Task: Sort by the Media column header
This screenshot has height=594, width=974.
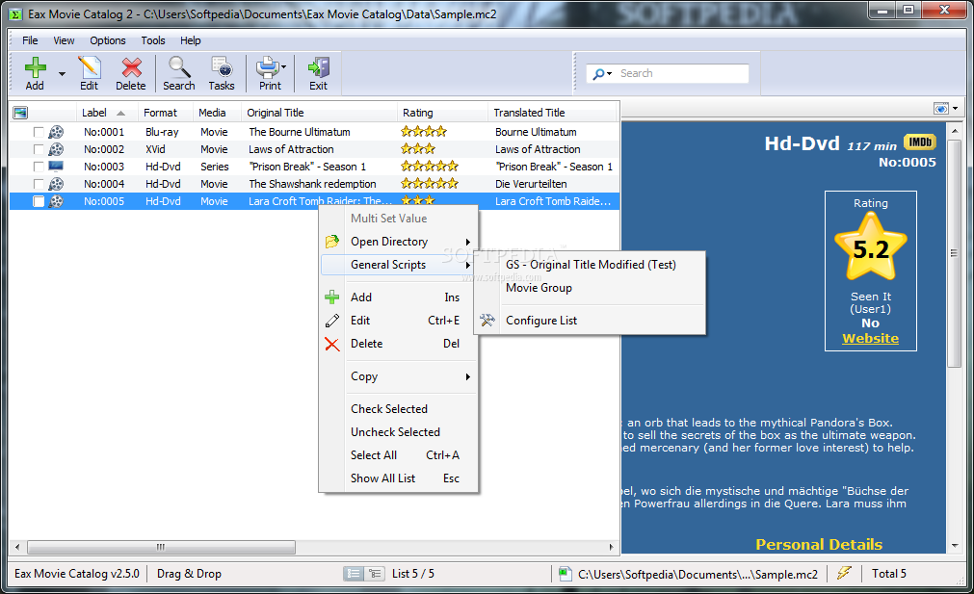Action: 217,113
